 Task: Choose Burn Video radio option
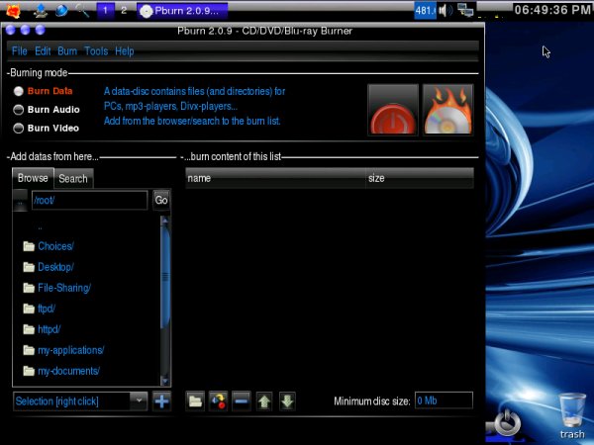pos(19,128)
